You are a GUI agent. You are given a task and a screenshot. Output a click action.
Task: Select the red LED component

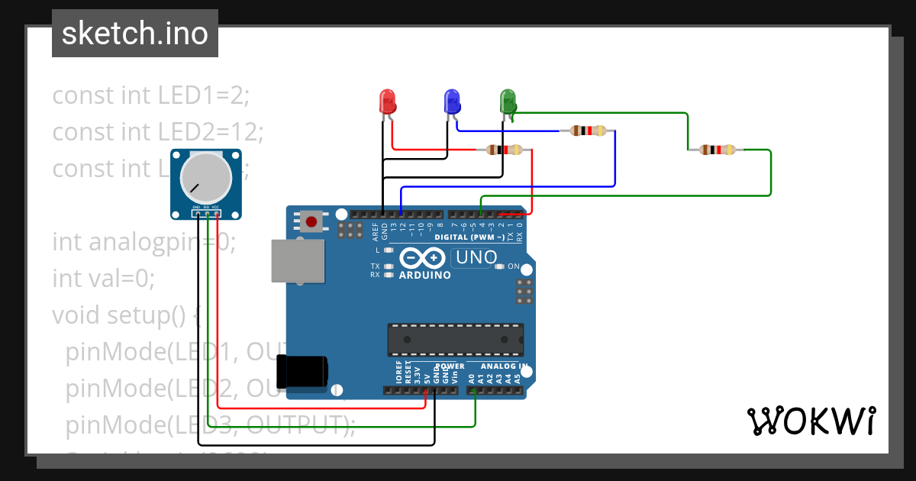coord(387,102)
